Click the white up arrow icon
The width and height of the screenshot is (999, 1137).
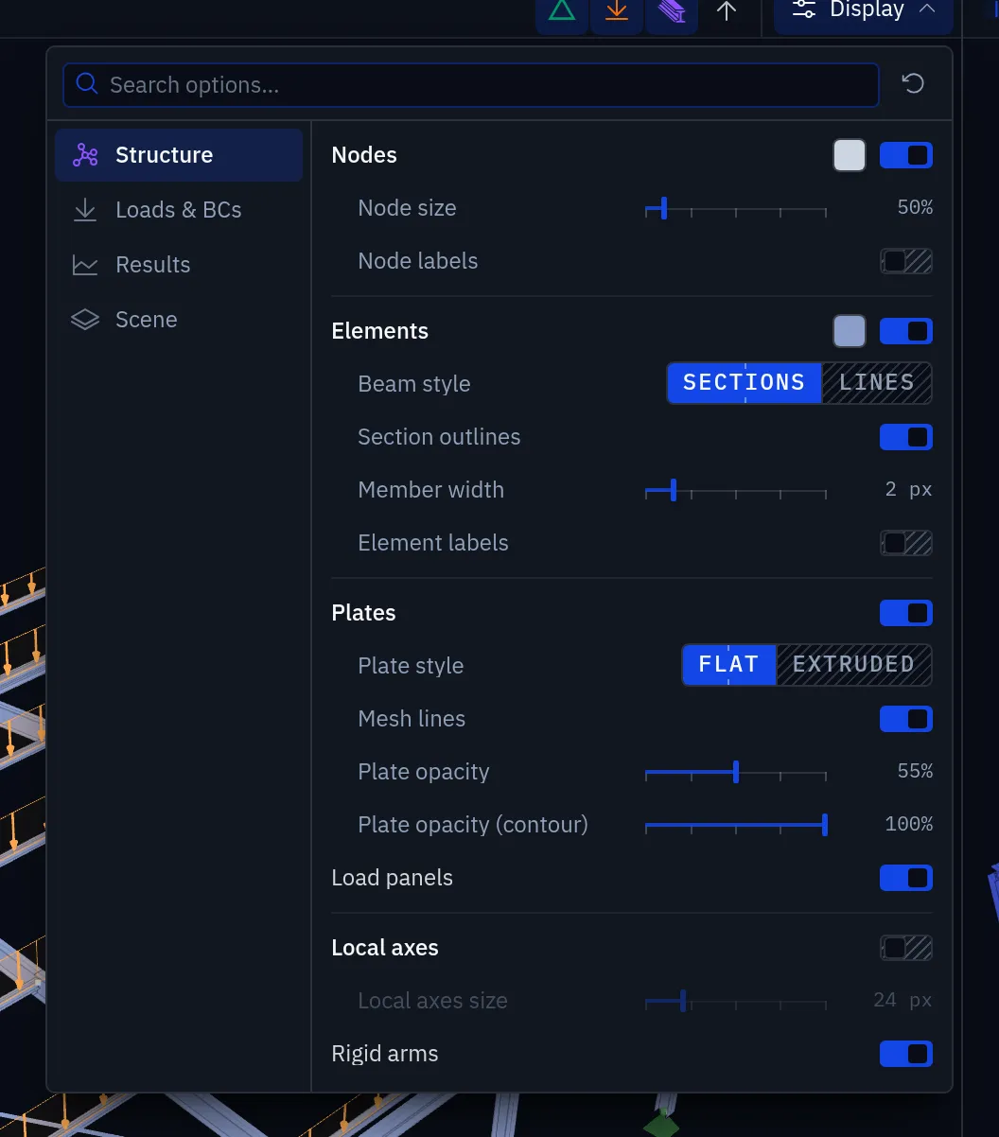pyautogui.click(x=726, y=11)
